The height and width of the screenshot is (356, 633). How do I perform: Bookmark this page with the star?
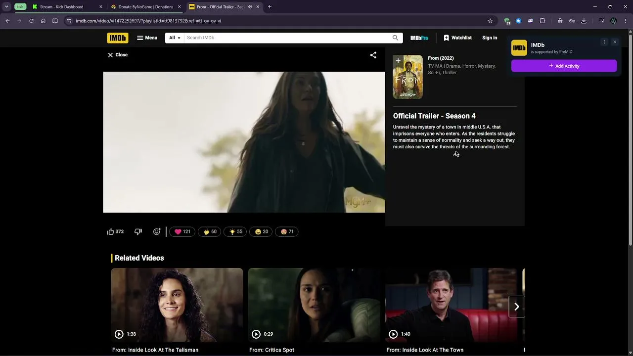(x=490, y=21)
